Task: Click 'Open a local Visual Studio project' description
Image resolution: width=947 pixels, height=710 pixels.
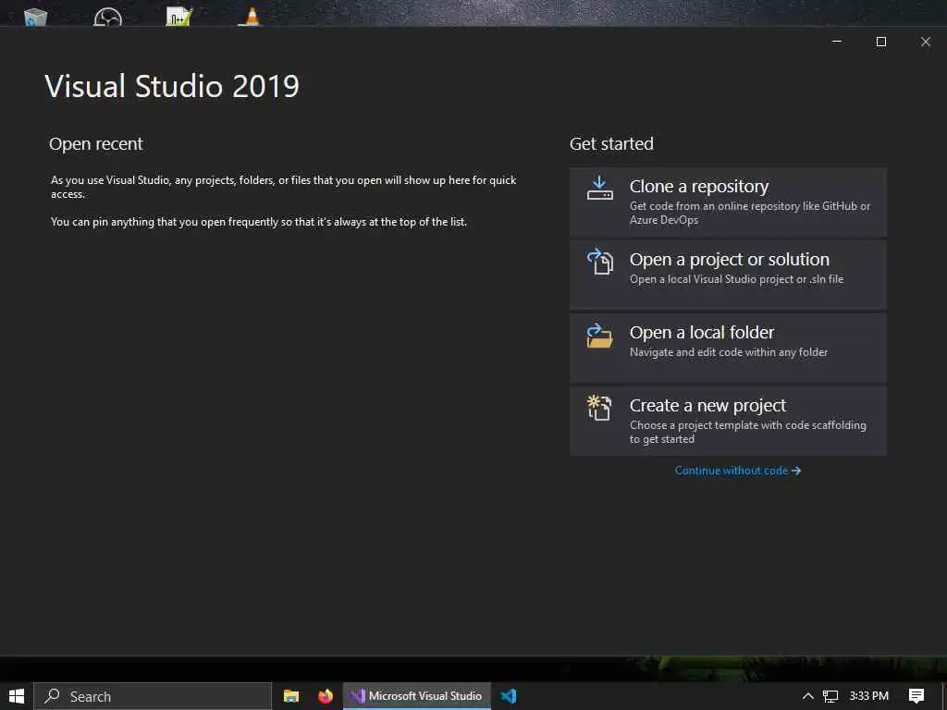Action: tap(736, 279)
